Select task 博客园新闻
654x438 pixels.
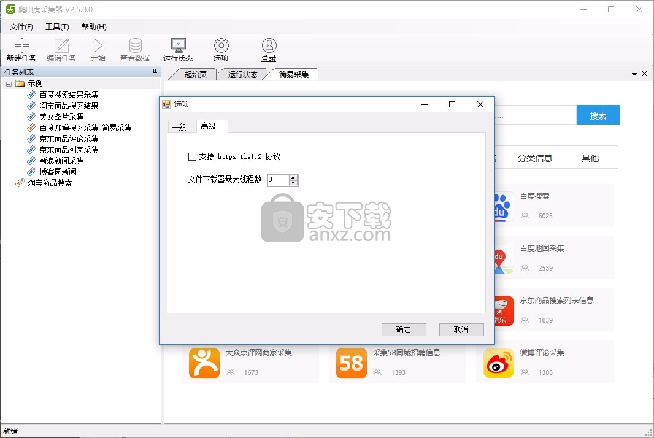pos(58,172)
